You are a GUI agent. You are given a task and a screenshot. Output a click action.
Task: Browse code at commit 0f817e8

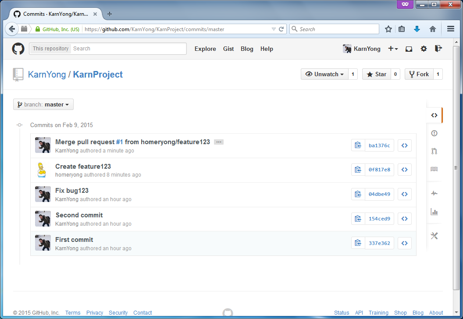[404, 170]
